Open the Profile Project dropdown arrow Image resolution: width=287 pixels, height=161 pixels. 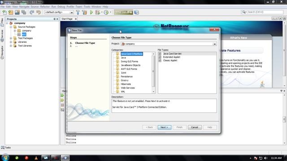pyautogui.click(x=110, y=12)
